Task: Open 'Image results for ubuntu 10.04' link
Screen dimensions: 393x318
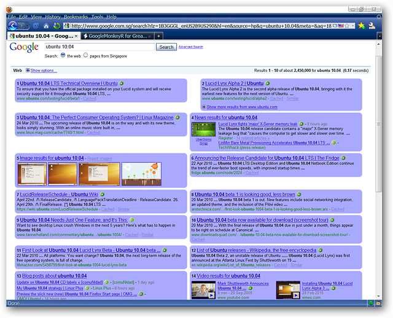Action: (52, 158)
